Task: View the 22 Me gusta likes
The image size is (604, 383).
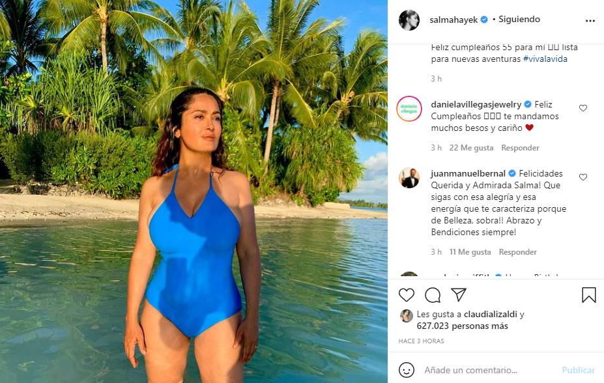Action: (x=471, y=148)
